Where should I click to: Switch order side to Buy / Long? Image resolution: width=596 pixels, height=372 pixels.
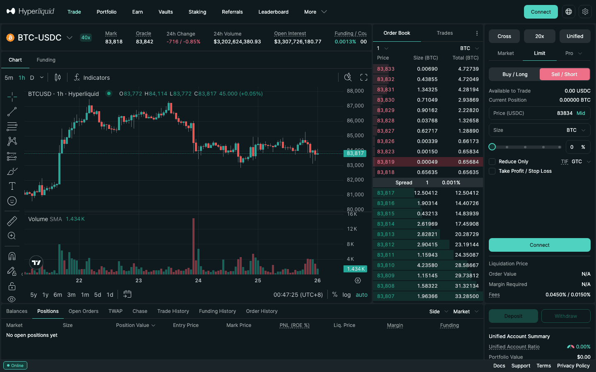(x=514, y=74)
